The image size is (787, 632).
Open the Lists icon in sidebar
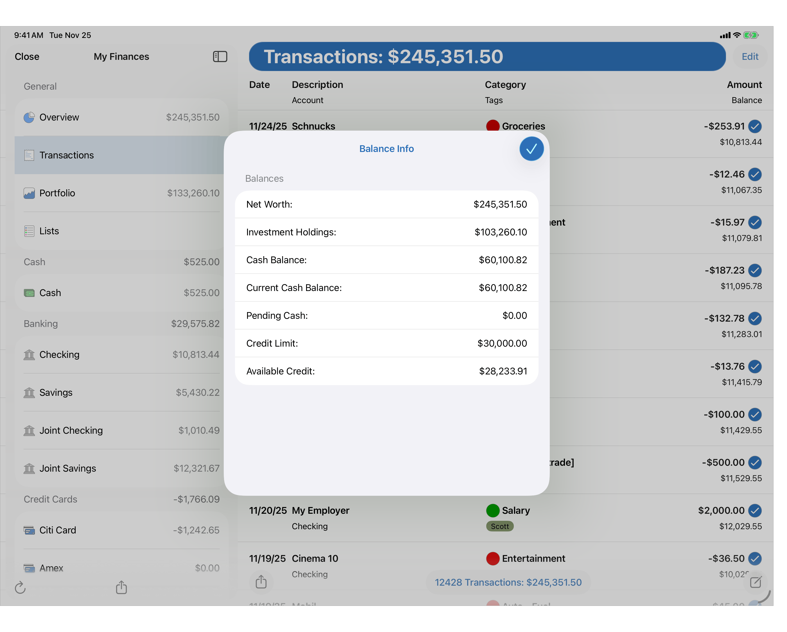pos(29,231)
